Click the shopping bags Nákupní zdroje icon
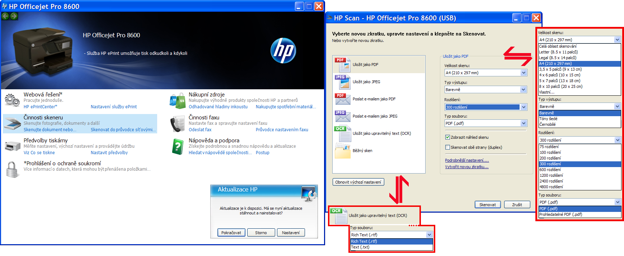This screenshot has width=624, height=256. (x=178, y=100)
